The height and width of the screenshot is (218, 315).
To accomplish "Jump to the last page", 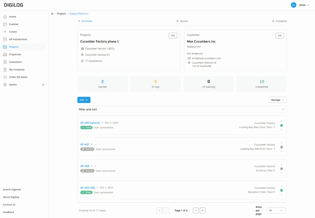I will pos(202,210).
